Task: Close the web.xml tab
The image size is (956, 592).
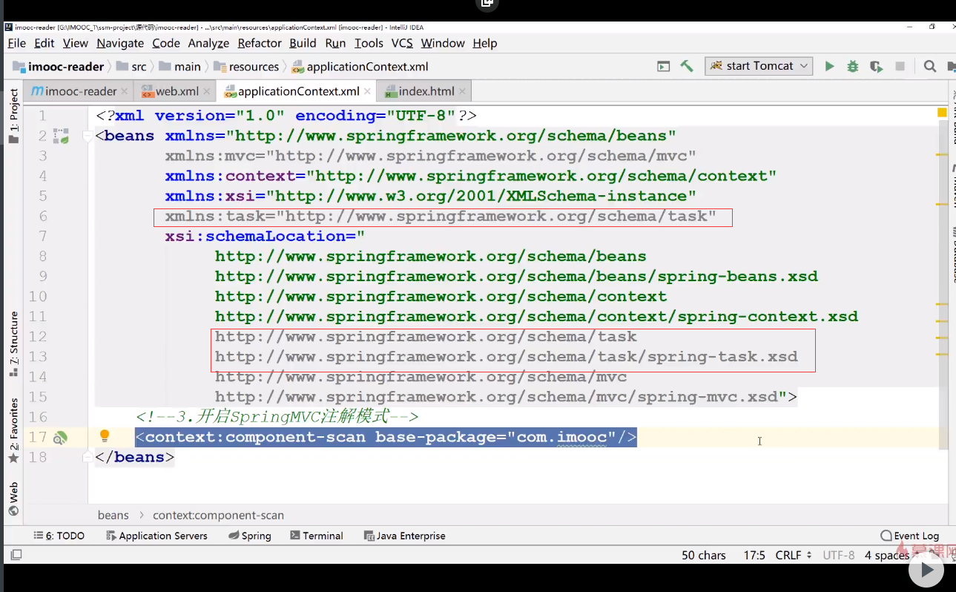Action: [207, 92]
